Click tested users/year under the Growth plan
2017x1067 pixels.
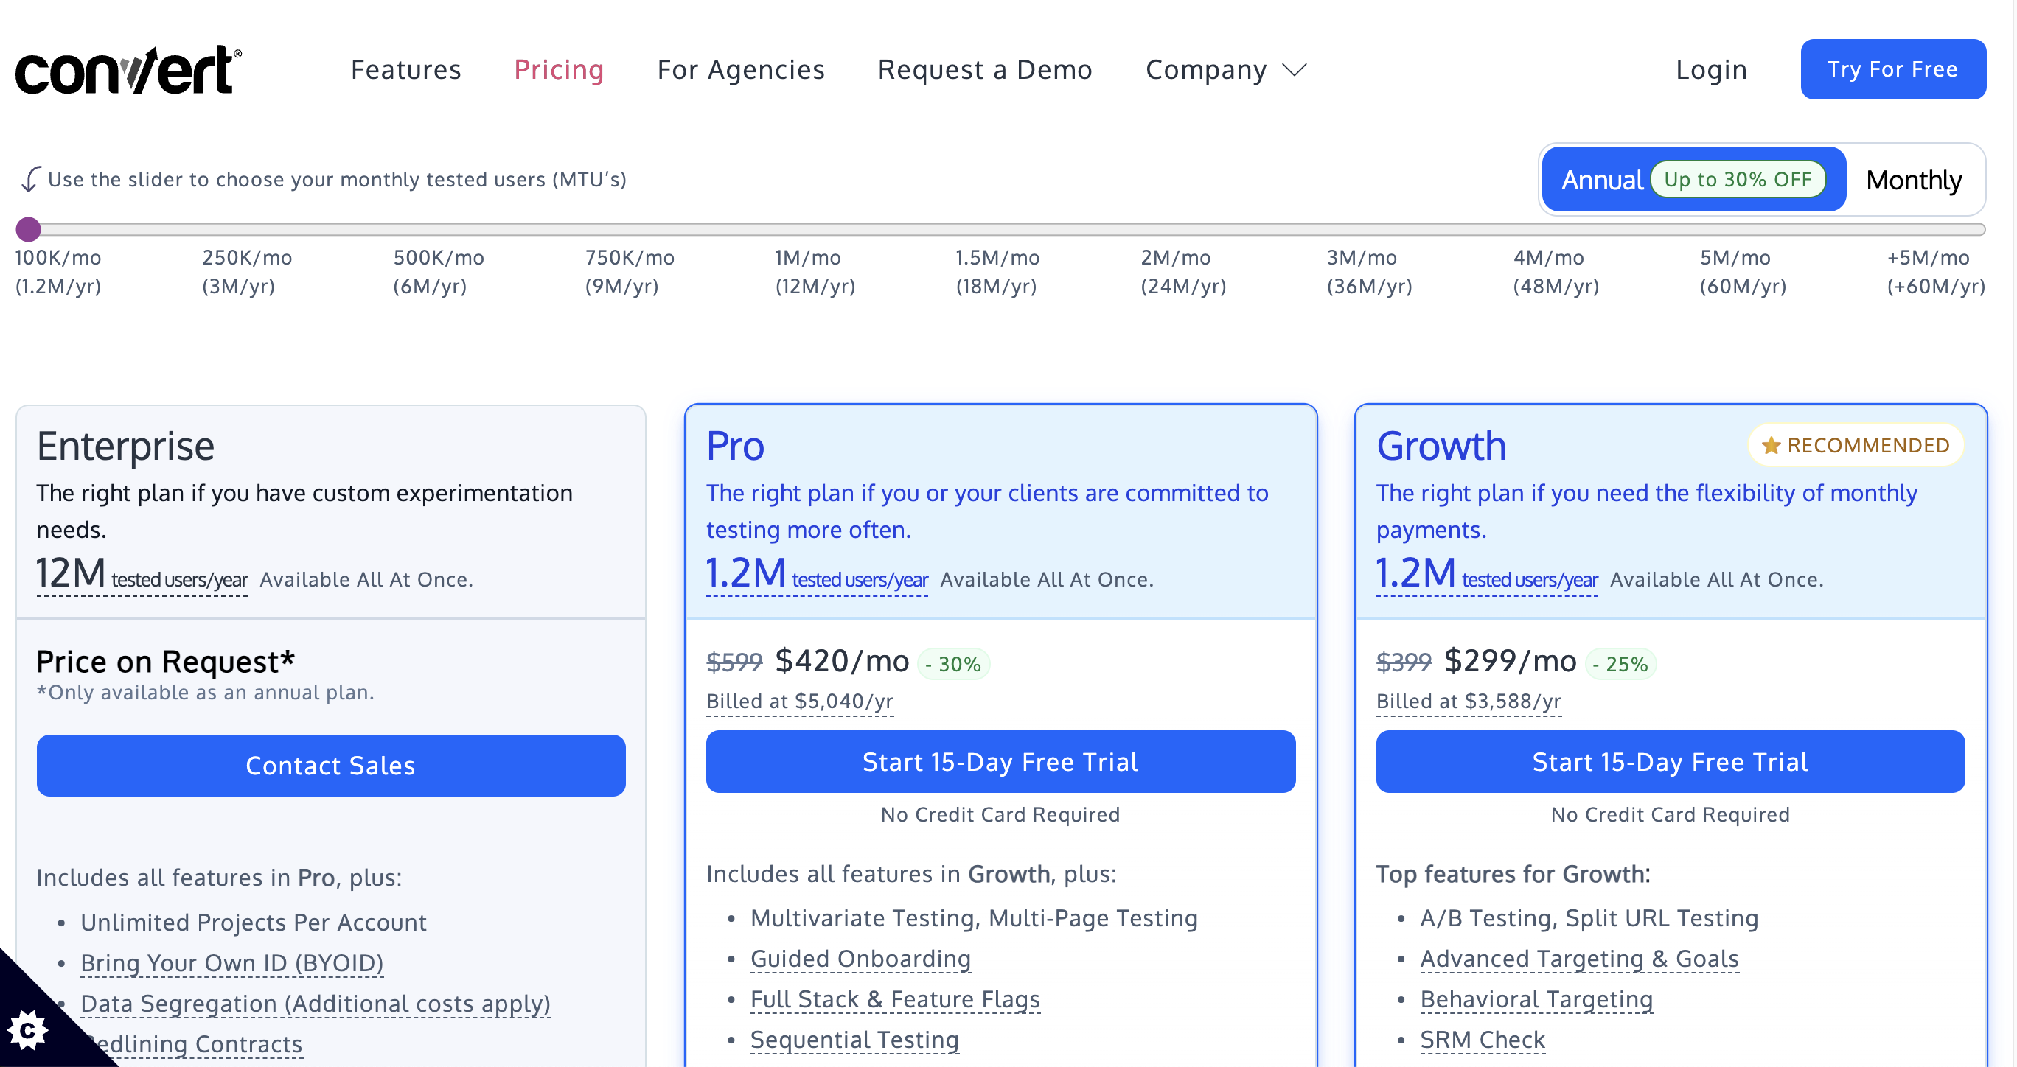click(x=1530, y=580)
